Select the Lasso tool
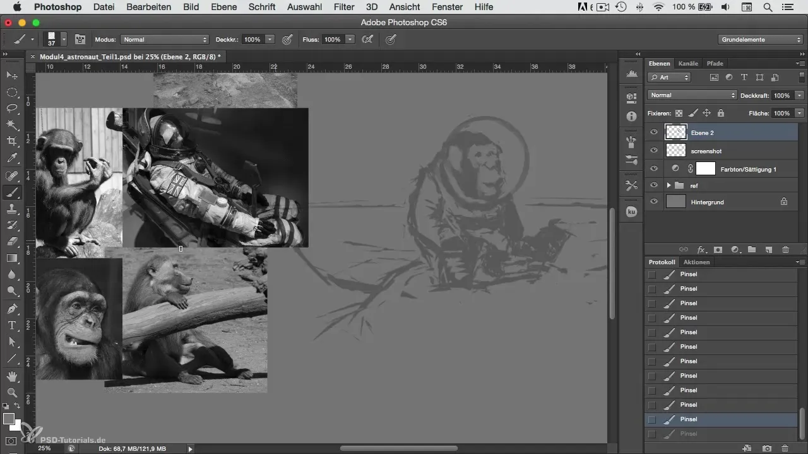Viewport: 808px width, 454px height. tap(12, 108)
